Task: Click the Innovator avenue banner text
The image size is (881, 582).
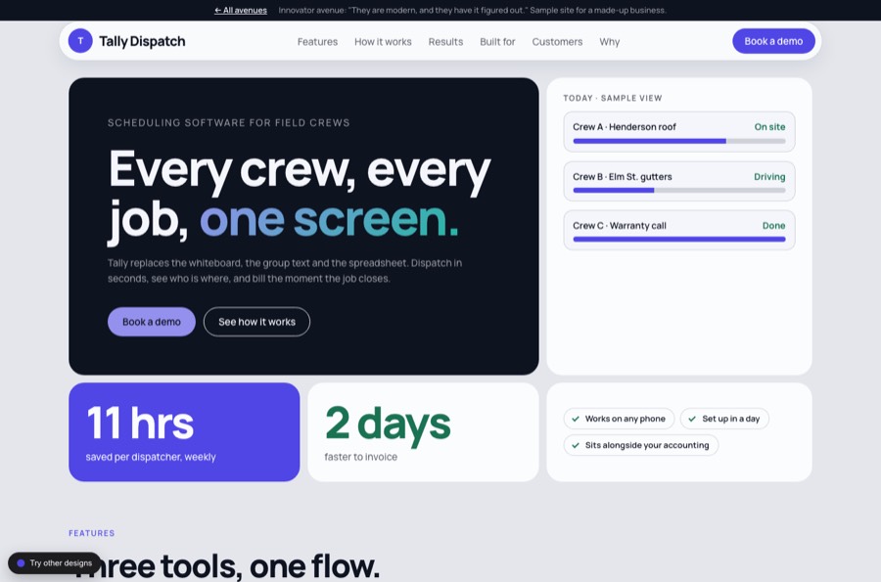Action: point(472,10)
